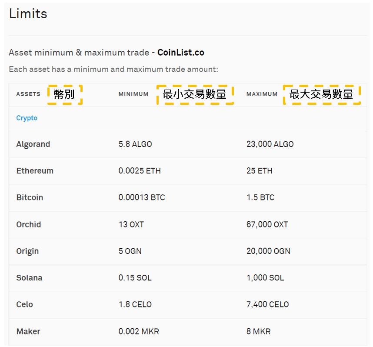Viewport: 373px width, 347px height.
Task: Choose the Bitcoin asset name
Action: click(x=30, y=197)
